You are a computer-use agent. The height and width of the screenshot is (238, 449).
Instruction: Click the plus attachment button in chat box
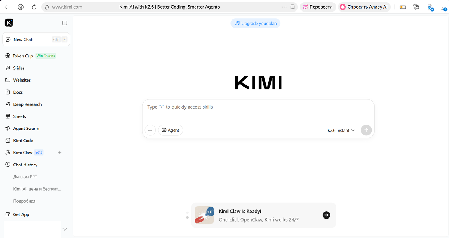[150, 130]
